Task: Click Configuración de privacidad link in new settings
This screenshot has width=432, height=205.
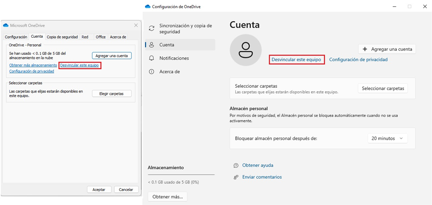Action: 358,59
